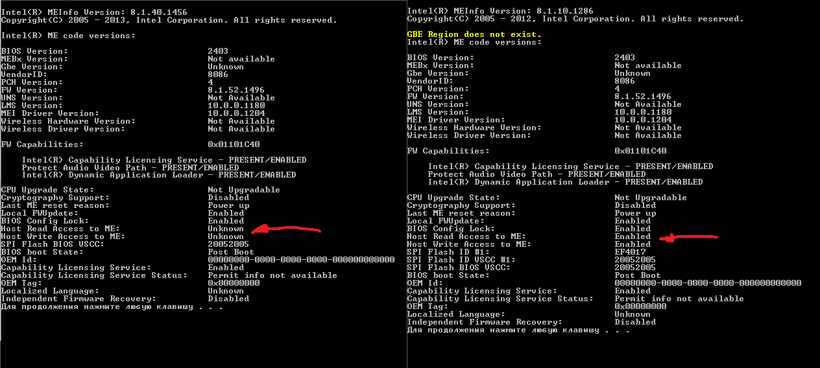This screenshot has width=820, height=368.
Task: Click 'Unknown' value for Host Read Access
Action: (x=226, y=229)
